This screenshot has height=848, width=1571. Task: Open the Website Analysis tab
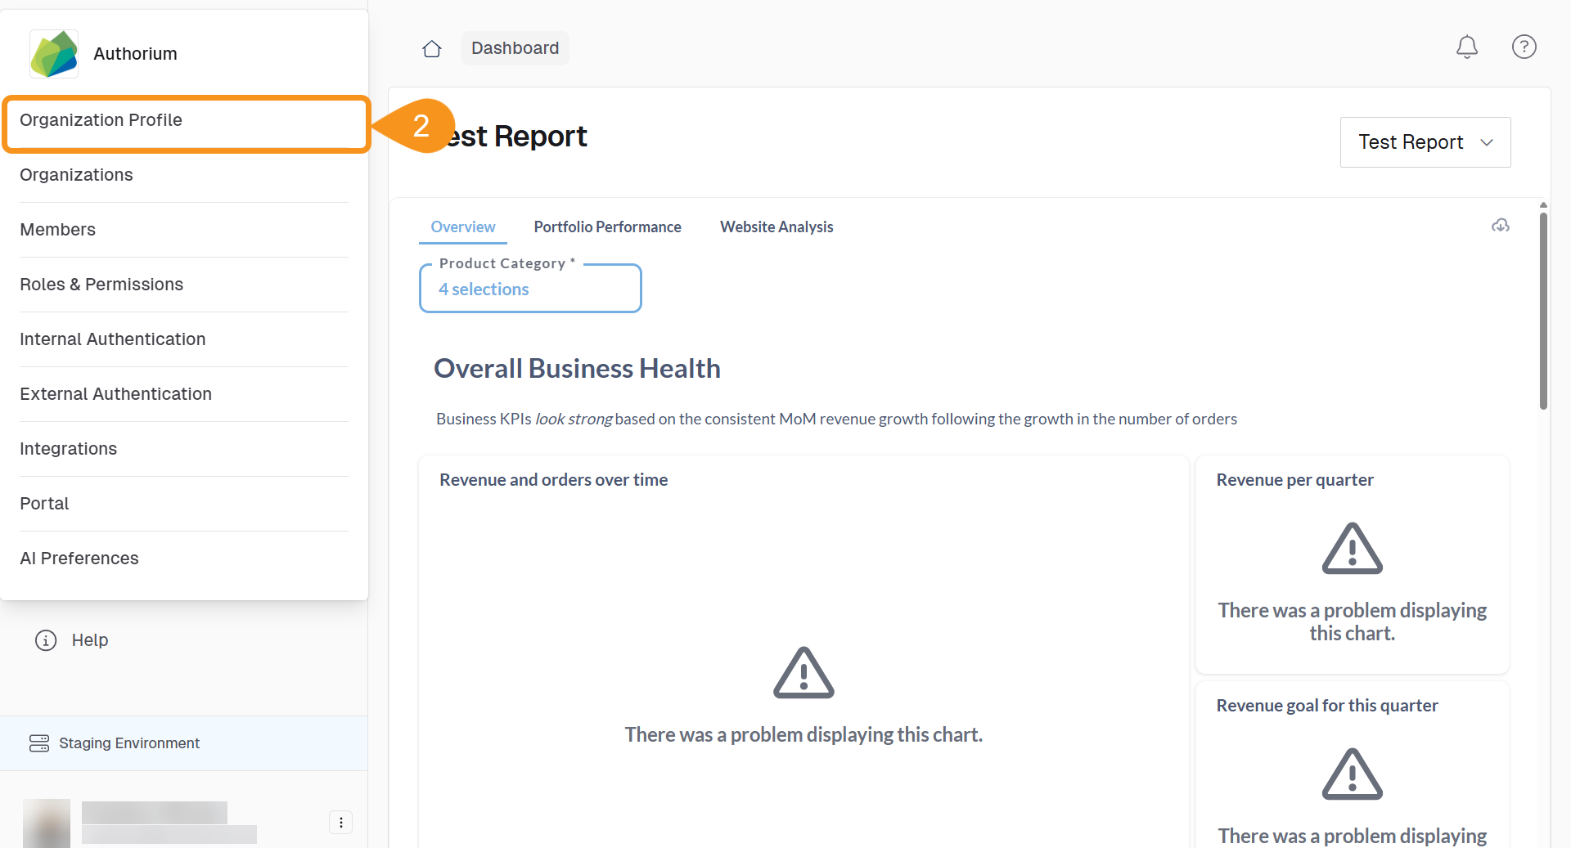[776, 227]
